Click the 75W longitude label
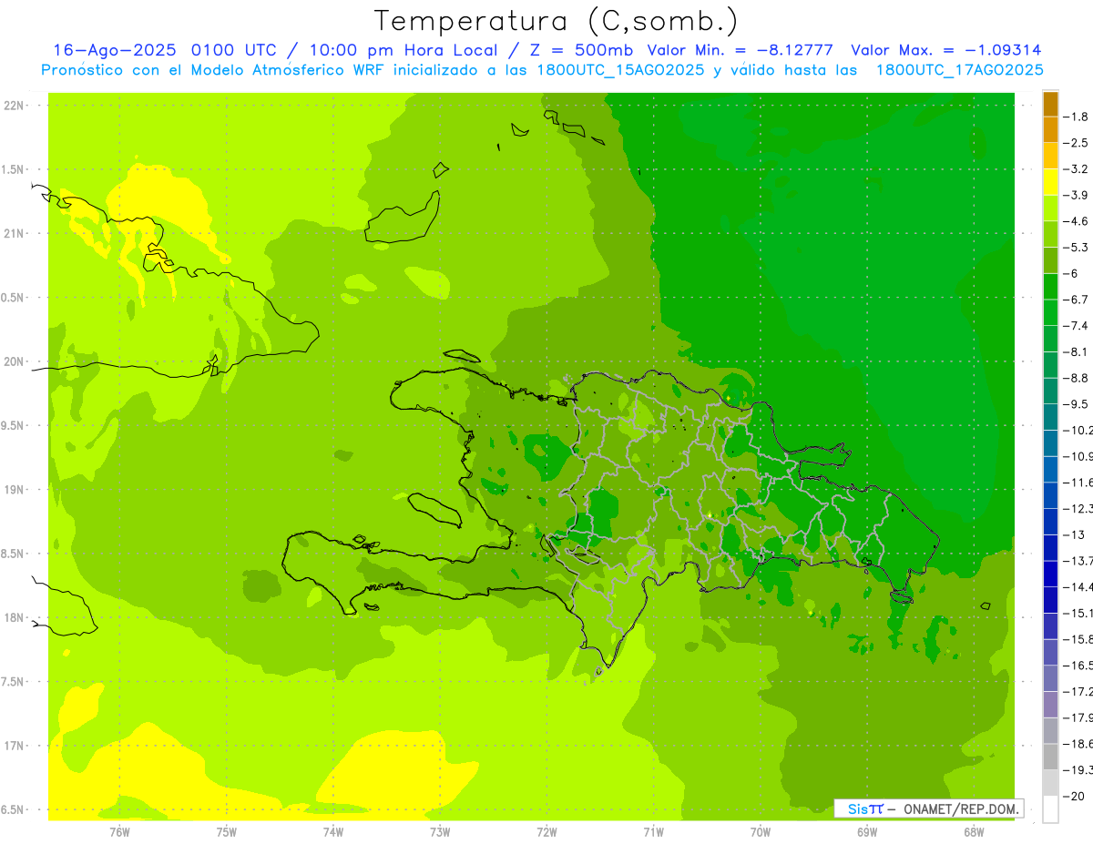This screenshot has height=844, width=1093. [227, 831]
